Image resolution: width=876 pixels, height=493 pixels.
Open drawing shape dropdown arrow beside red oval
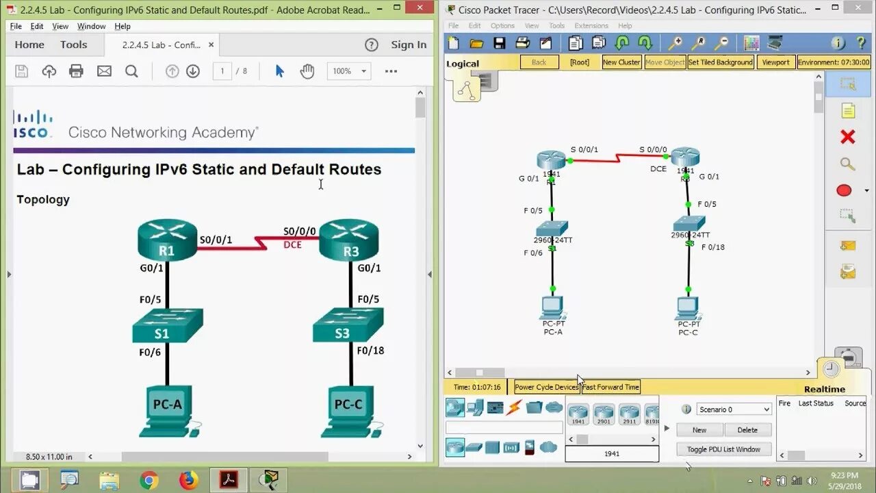coord(867,190)
